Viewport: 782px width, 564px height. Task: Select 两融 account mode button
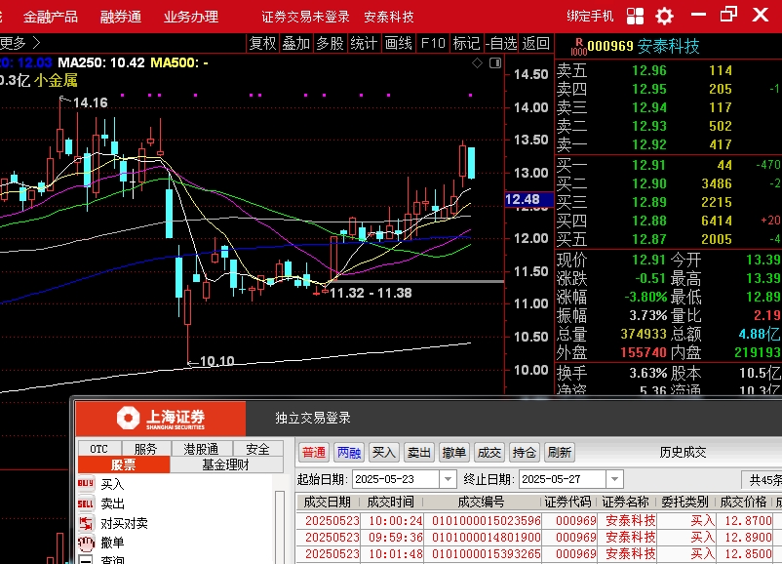point(349,453)
